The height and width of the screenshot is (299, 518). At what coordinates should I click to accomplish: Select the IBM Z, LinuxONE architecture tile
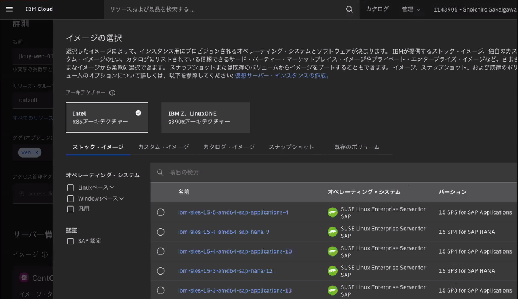pos(205,118)
